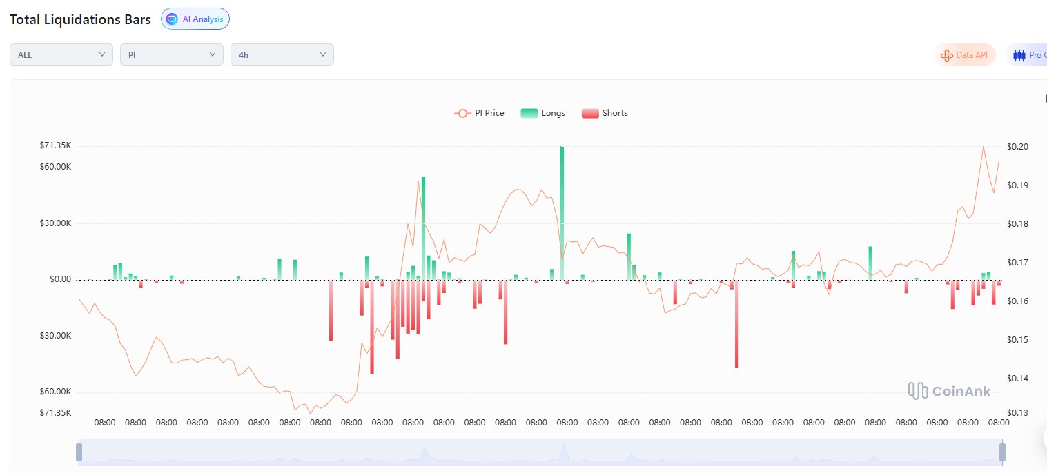Open the 4h timeframe dropdown

tap(282, 54)
